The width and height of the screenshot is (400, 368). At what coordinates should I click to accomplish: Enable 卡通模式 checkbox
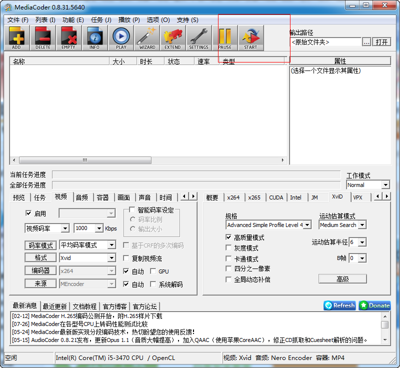[228, 258]
